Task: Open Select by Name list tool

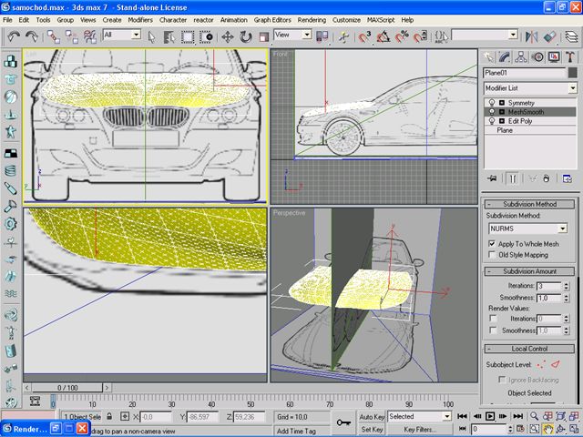Action: (x=169, y=36)
